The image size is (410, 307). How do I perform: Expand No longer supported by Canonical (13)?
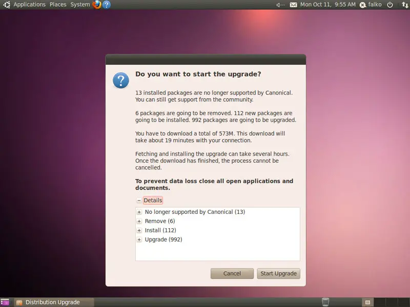(139, 212)
